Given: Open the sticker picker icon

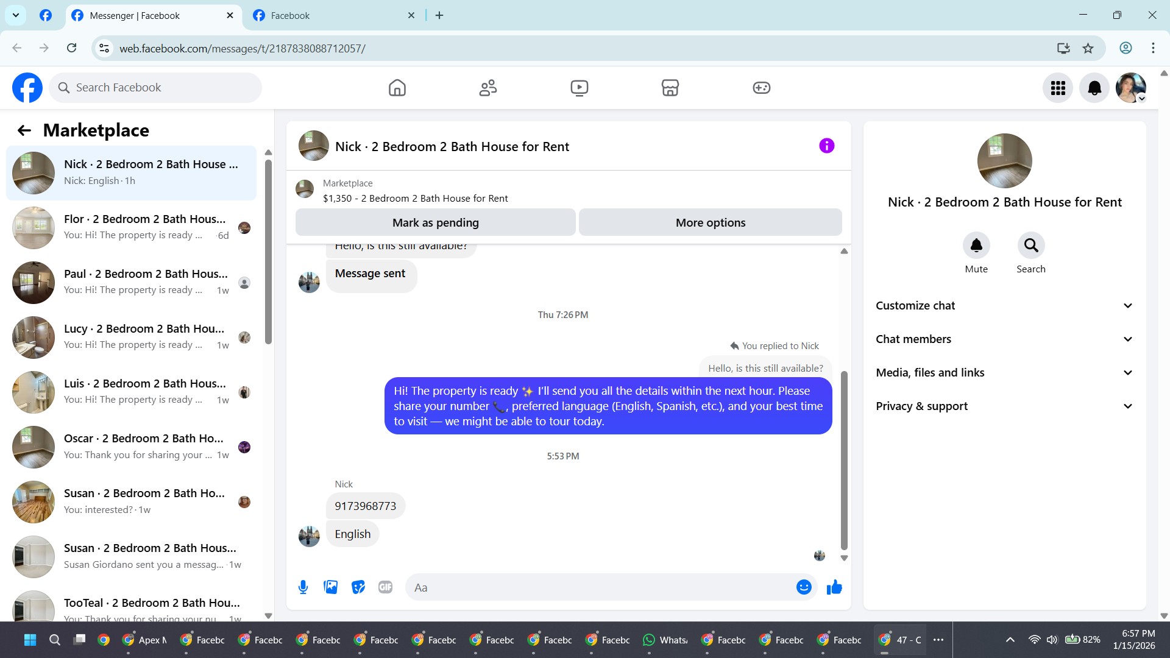Looking at the screenshot, I should tap(358, 587).
